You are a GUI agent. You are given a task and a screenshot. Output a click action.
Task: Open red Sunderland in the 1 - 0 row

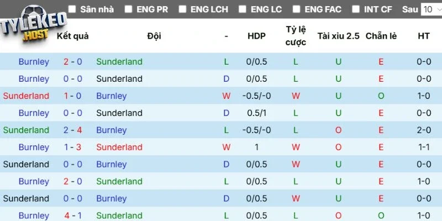[26, 96]
